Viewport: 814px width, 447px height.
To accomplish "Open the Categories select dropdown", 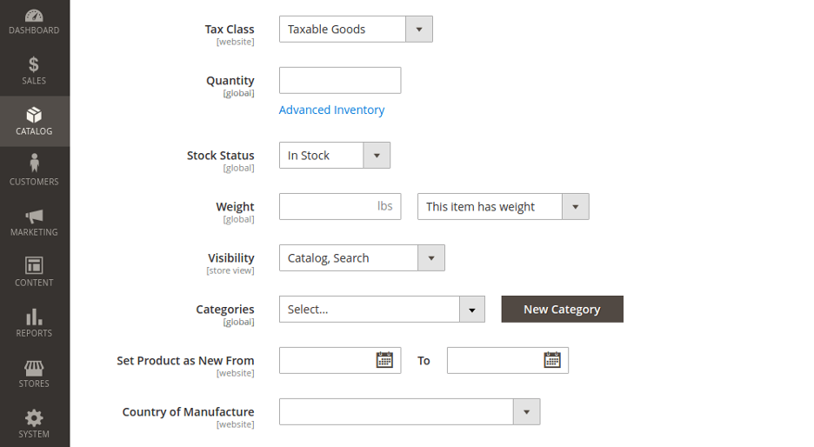I will pyautogui.click(x=382, y=309).
